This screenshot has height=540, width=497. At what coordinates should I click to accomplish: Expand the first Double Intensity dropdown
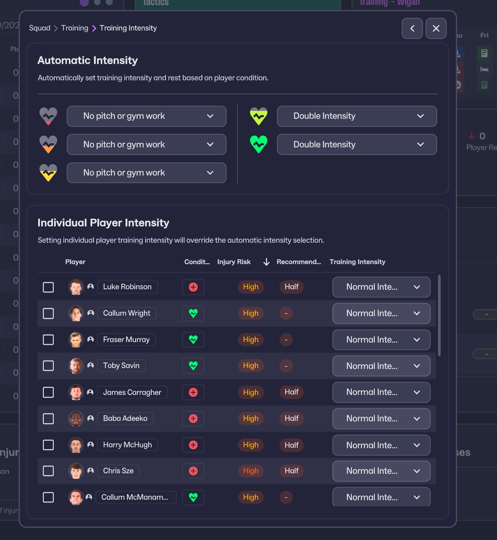tap(357, 116)
